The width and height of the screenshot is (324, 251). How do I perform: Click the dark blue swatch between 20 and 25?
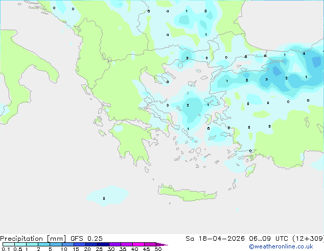click(x=91, y=244)
